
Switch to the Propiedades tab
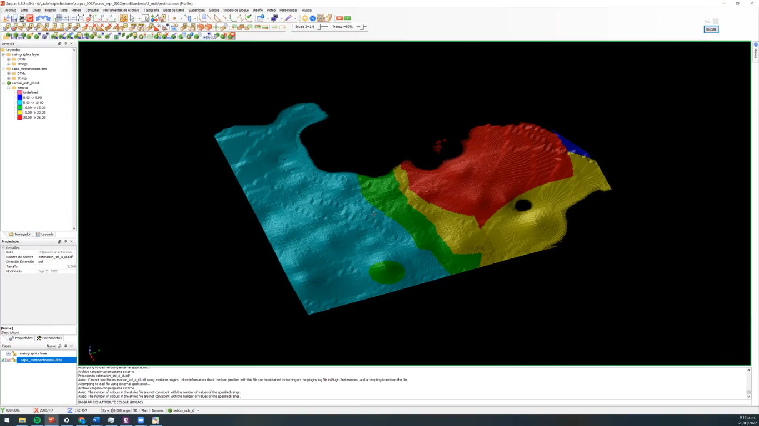21,338
